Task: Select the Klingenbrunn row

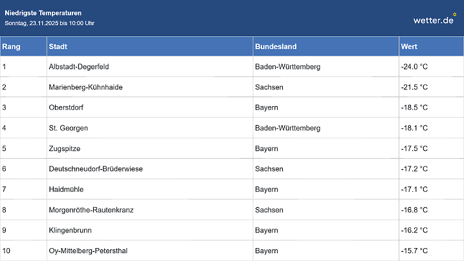Action: point(69,230)
